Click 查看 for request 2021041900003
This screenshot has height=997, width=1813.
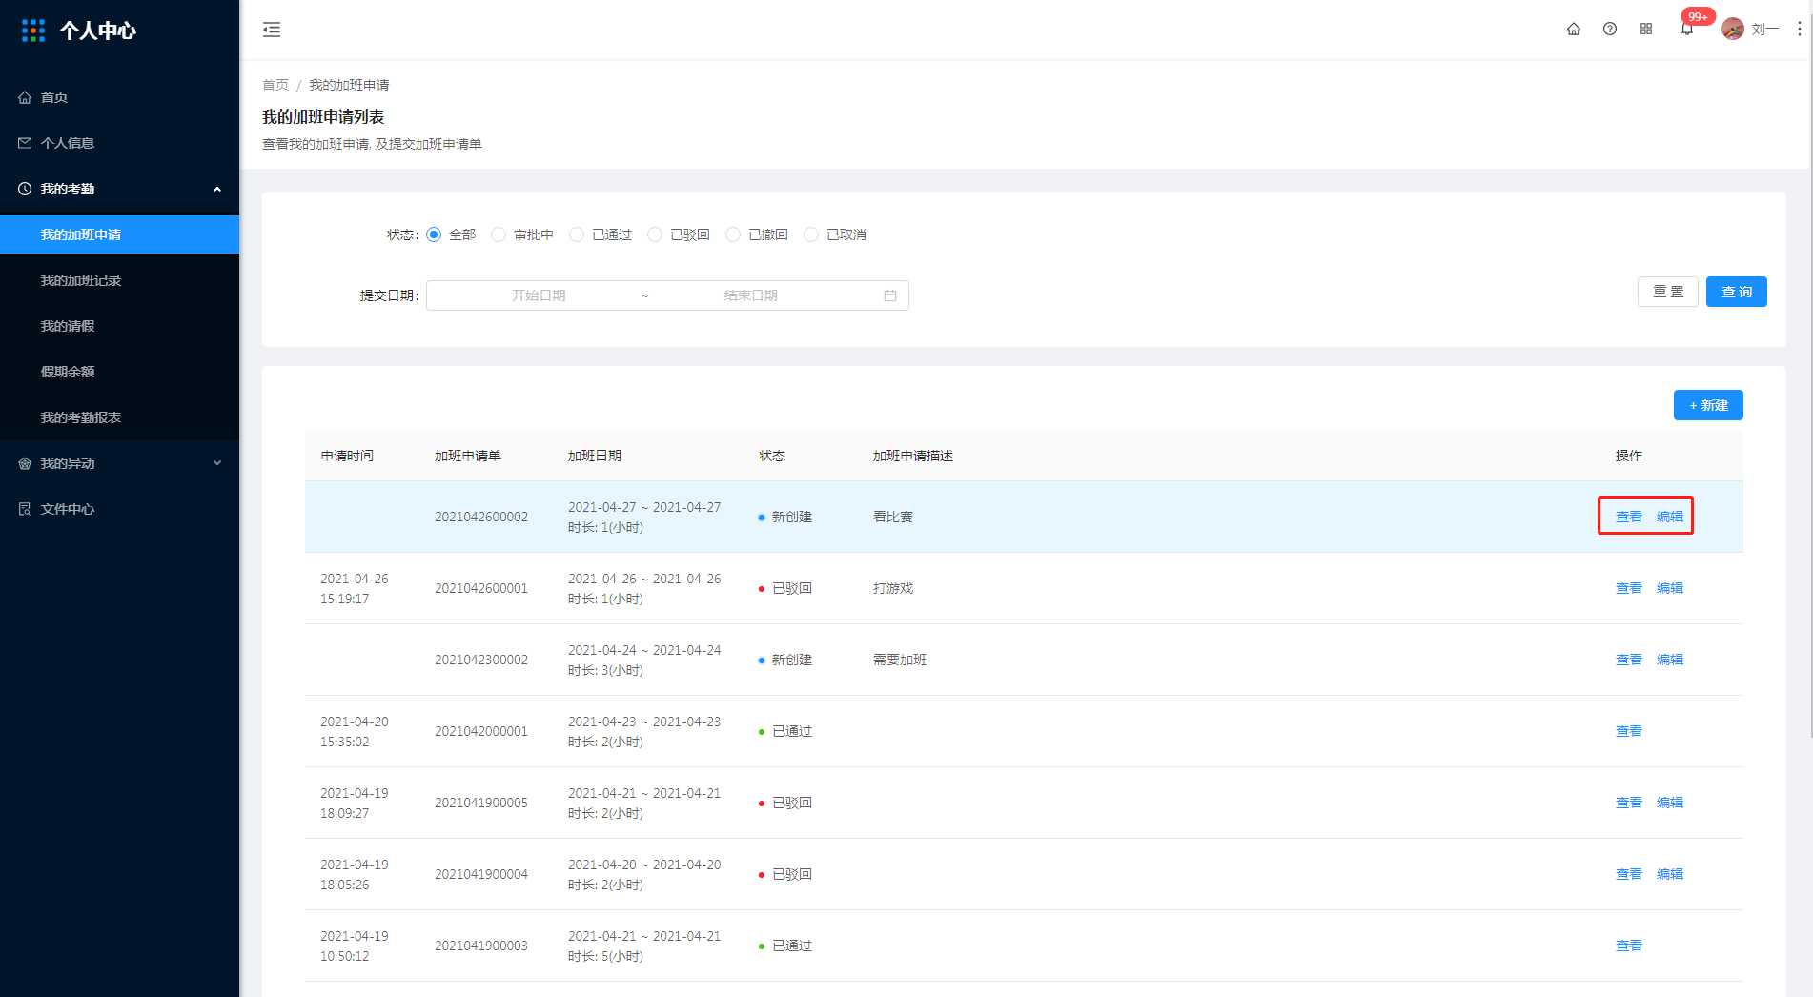coord(1629,946)
